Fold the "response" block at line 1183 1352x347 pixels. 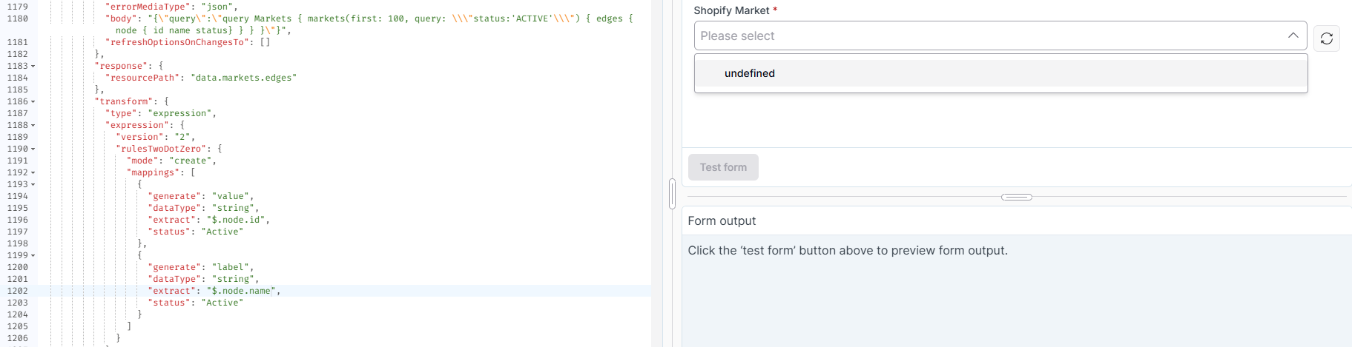tap(33, 67)
